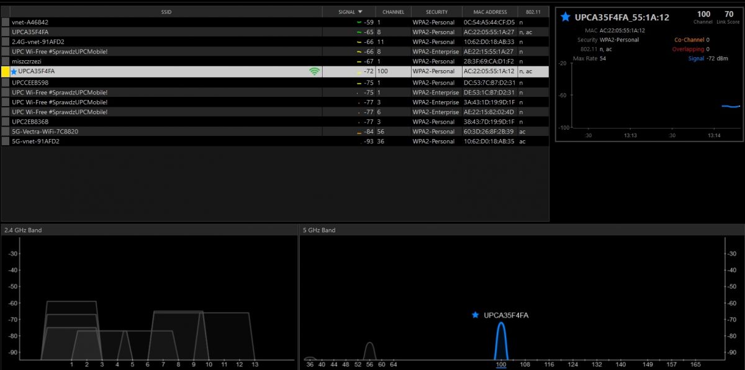Click the 2.4 GHz Band panel title
Screen dimensions: 745x370
pyautogui.click(x=23, y=230)
